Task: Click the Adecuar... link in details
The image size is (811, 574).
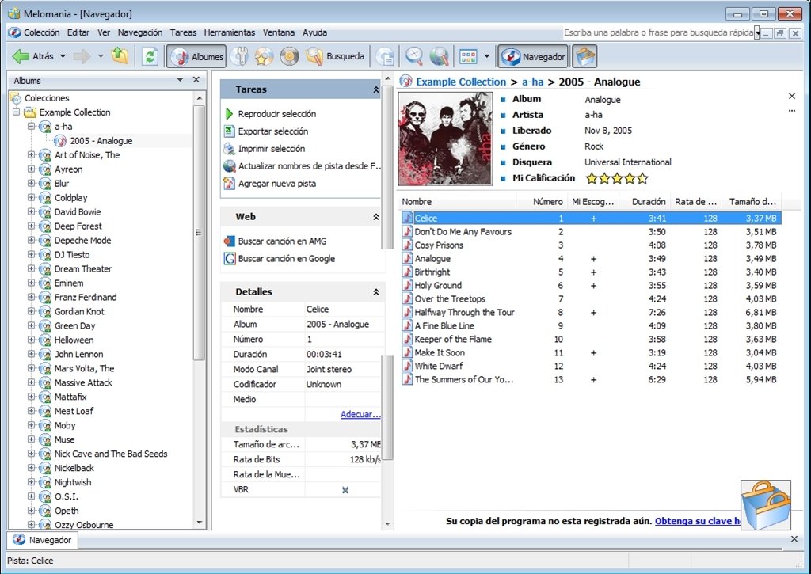Action: point(360,414)
